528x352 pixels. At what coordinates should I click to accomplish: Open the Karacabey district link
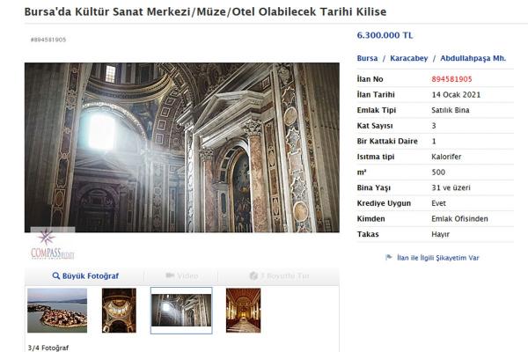point(408,58)
